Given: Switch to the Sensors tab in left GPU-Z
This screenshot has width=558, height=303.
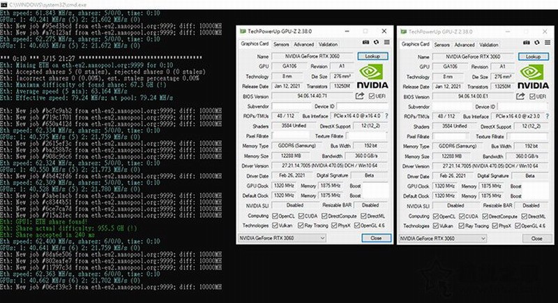Looking at the screenshot, I should click(281, 44).
